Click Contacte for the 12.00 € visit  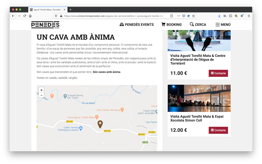click(218, 130)
